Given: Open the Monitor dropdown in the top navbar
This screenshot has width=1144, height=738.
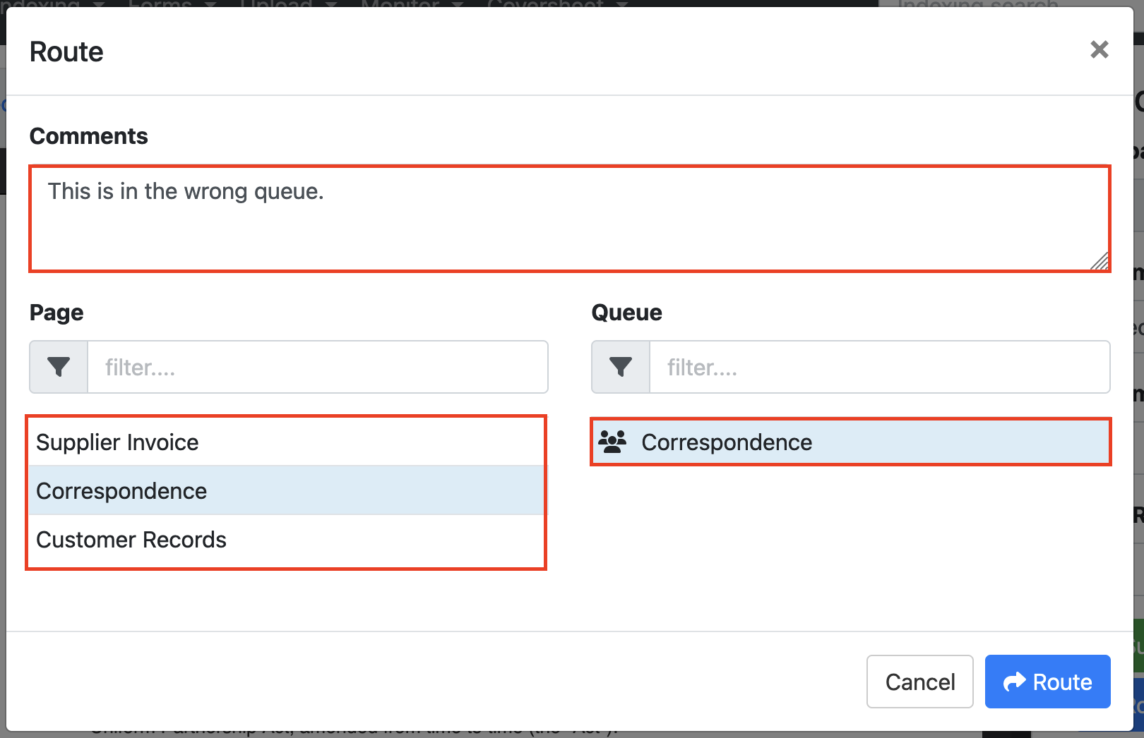Looking at the screenshot, I should 411,4.
